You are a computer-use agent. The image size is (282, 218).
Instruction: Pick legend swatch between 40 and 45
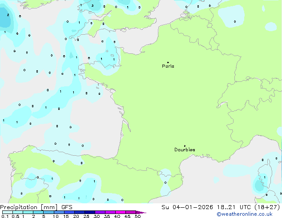pos(121,212)
